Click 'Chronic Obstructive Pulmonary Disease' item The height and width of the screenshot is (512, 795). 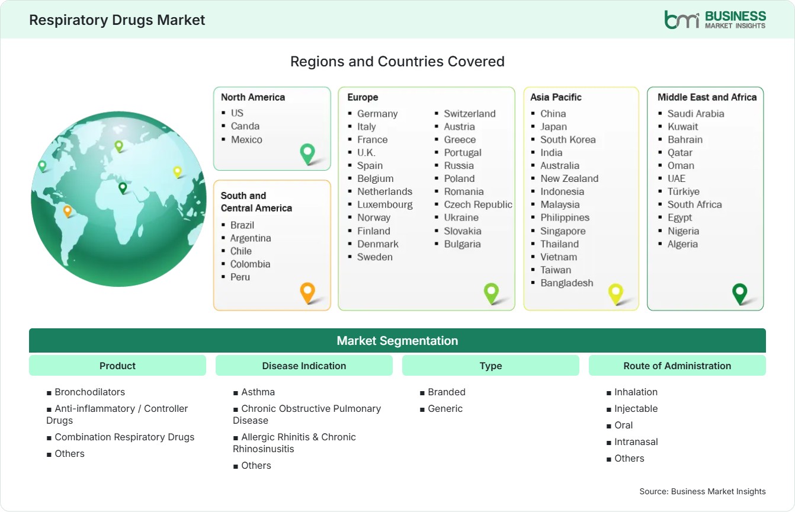(x=307, y=414)
